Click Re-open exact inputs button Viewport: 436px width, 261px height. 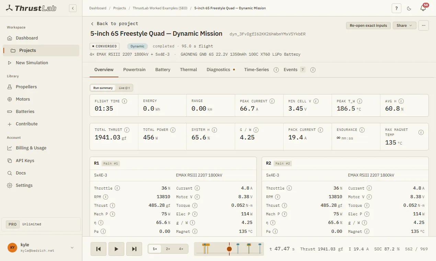click(x=368, y=25)
